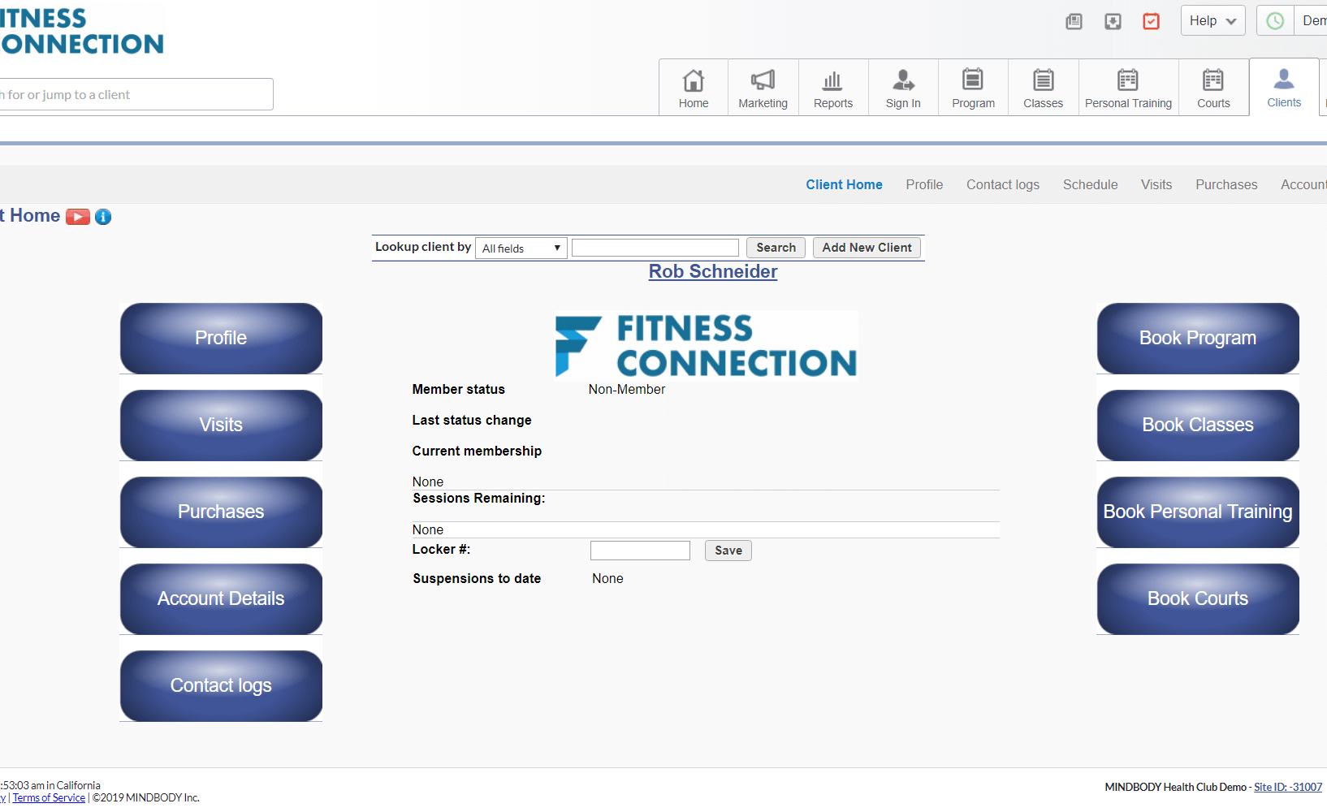The height and width of the screenshot is (812, 1327).
Task: Switch to the Schedule tab
Action: (x=1090, y=185)
